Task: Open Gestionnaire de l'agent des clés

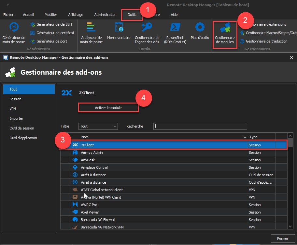Action: click(x=147, y=33)
